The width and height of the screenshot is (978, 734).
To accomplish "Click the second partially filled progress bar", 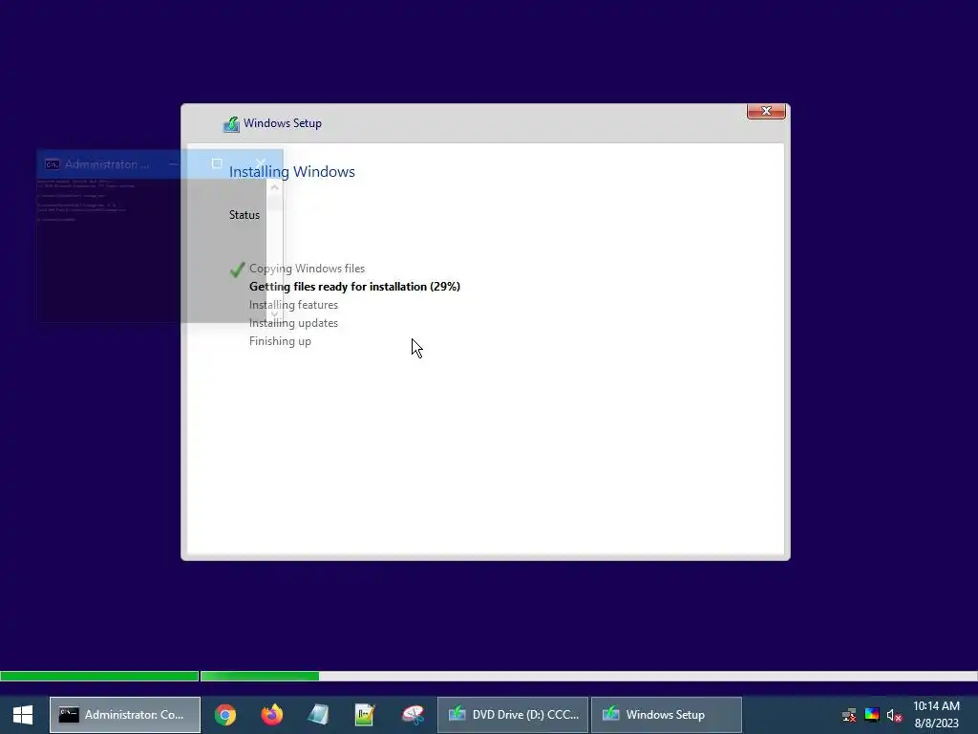I will pos(588,676).
